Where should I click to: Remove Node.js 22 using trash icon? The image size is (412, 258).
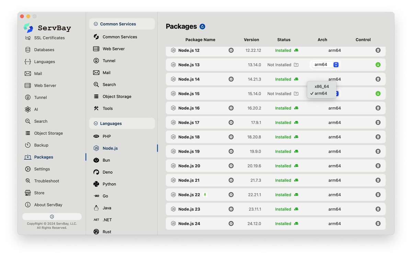[x=378, y=194]
